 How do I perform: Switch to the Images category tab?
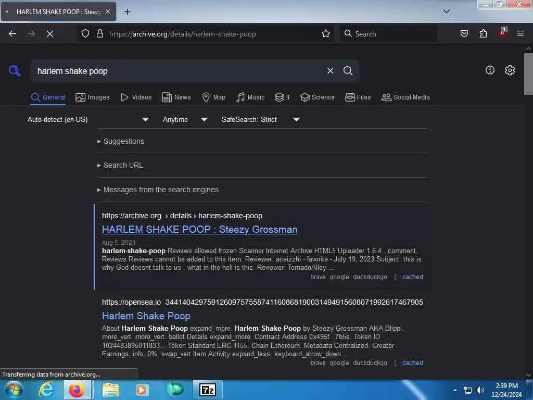point(93,97)
